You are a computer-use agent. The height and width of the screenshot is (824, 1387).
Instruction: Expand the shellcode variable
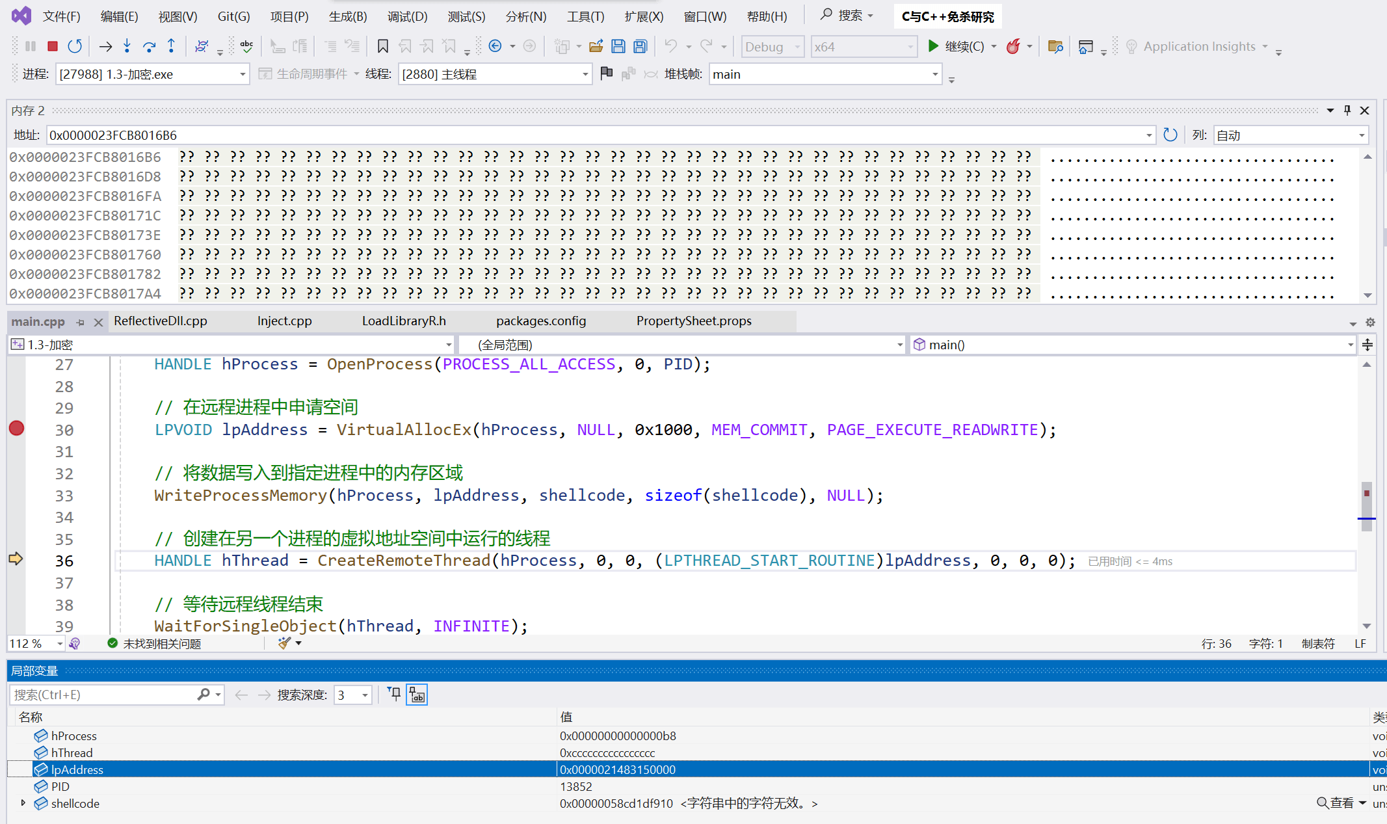(23, 803)
